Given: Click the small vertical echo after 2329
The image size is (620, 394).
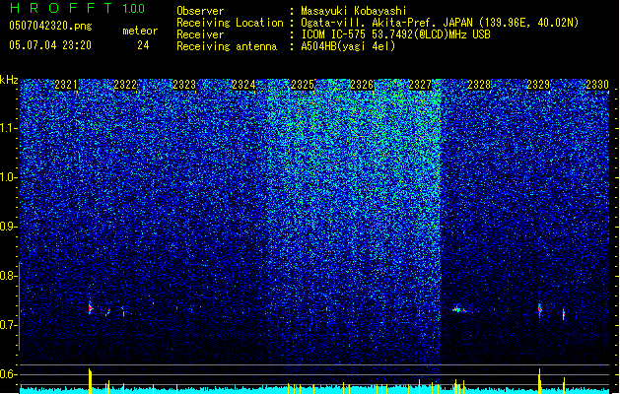Looking at the screenshot, I should pyautogui.click(x=564, y=314).
